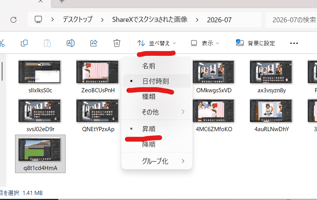Select thumbnail of ZeoBCUsPnH
This screenshot has width=317, height=200.
97,72
